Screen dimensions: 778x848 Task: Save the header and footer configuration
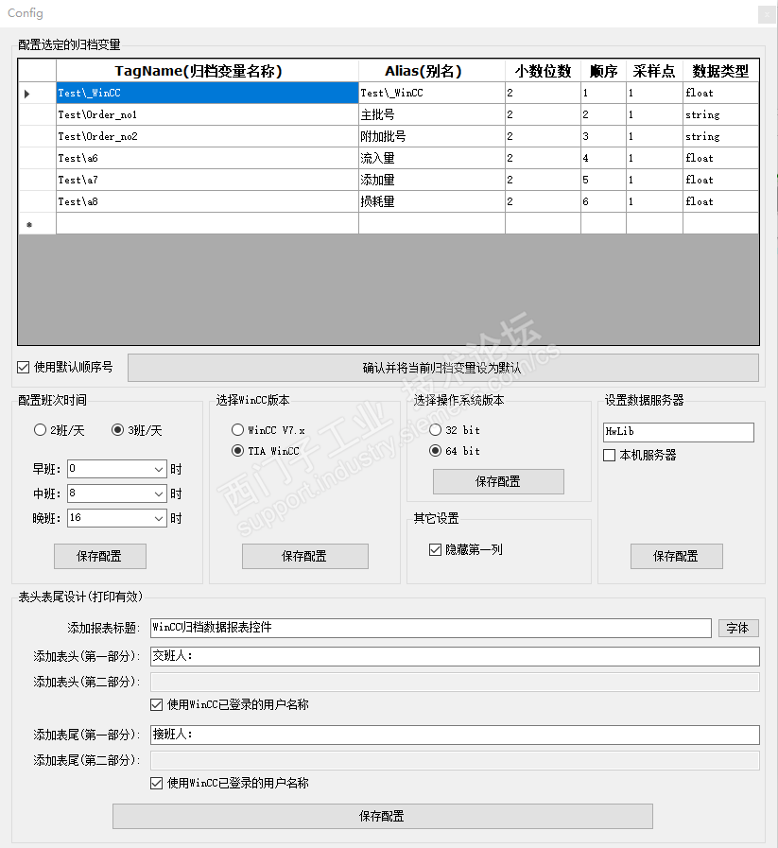(x=382, y=816)
